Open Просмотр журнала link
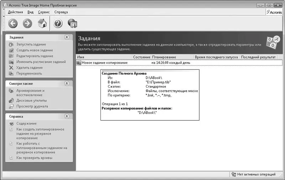The width and height of the screenshot is (285, 180). click(32, 106)
